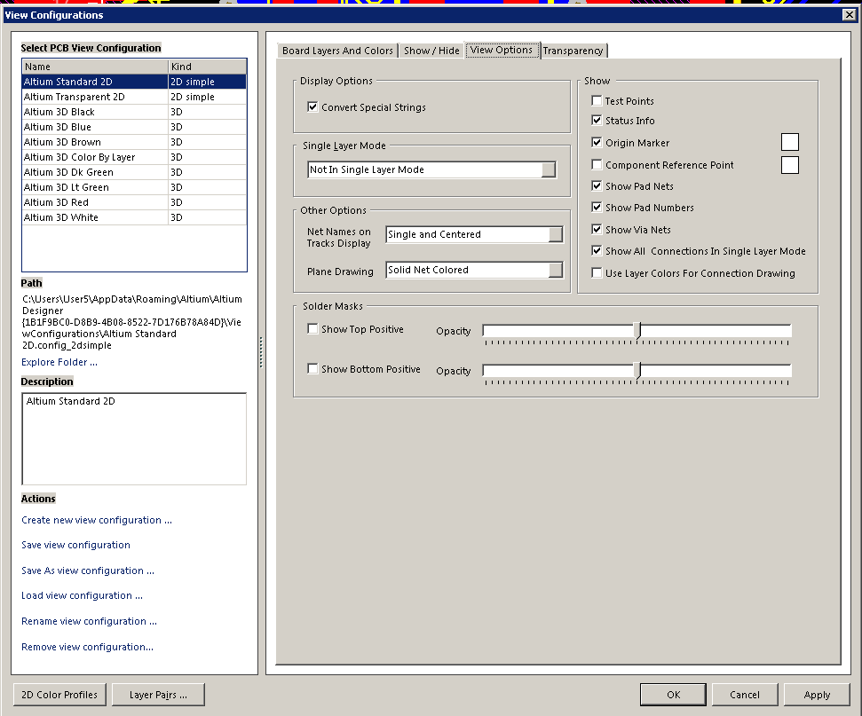The image size is (862, 716).
Task: Toggle Show Via Nets checkbox
Action: coord(597,229)
